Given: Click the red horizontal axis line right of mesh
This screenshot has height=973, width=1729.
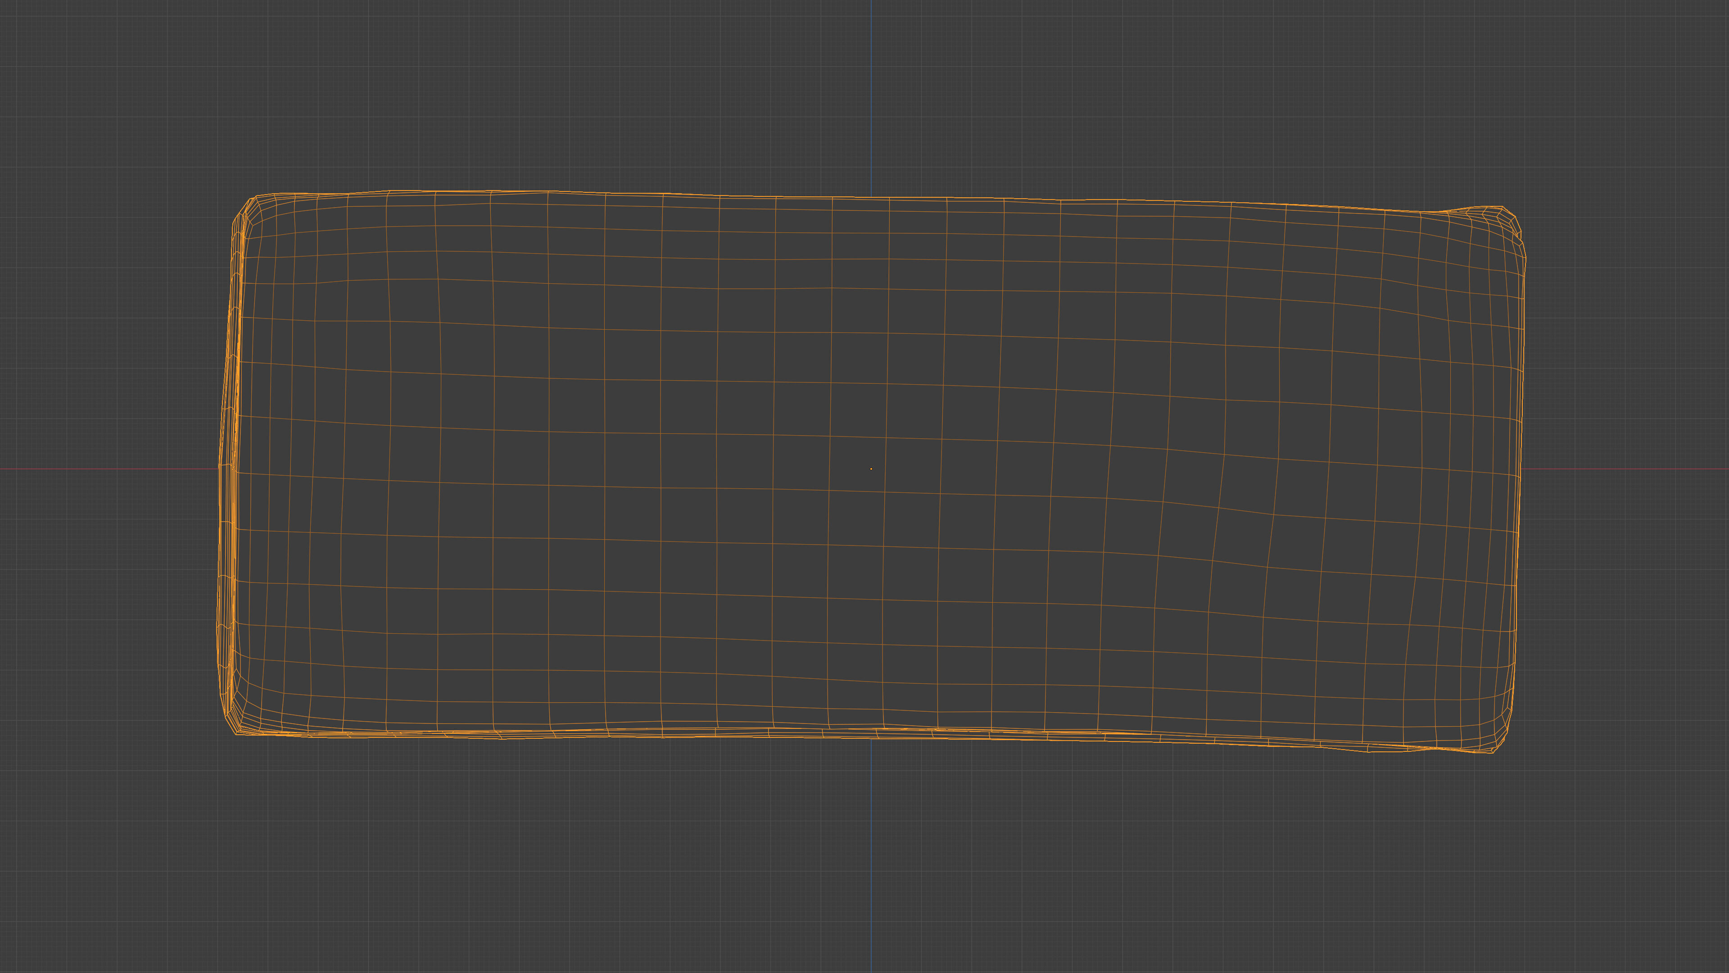Looking at the screenshot, I should tap(1624, 468).
